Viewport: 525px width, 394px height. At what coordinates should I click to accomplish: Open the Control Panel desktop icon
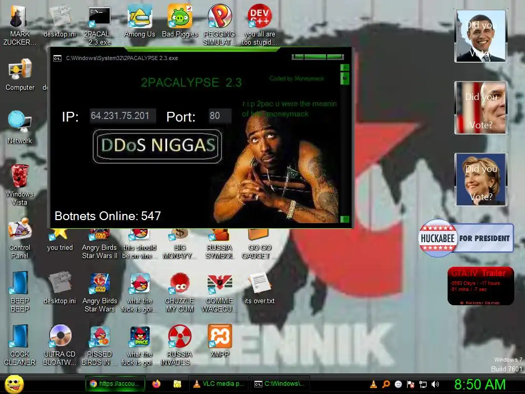(x=20, y=239)
